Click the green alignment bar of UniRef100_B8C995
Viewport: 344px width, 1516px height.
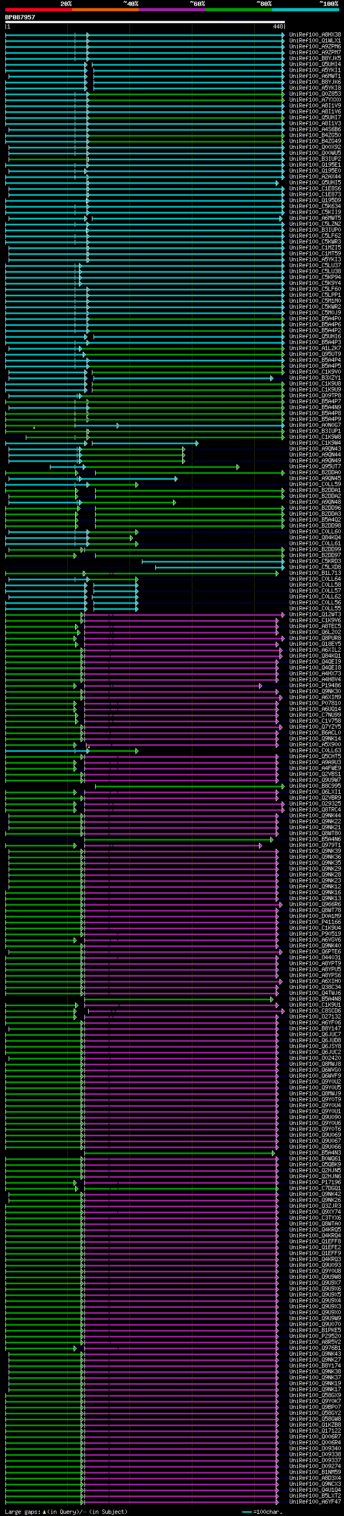pyautogui.click(x=189, y=786)
